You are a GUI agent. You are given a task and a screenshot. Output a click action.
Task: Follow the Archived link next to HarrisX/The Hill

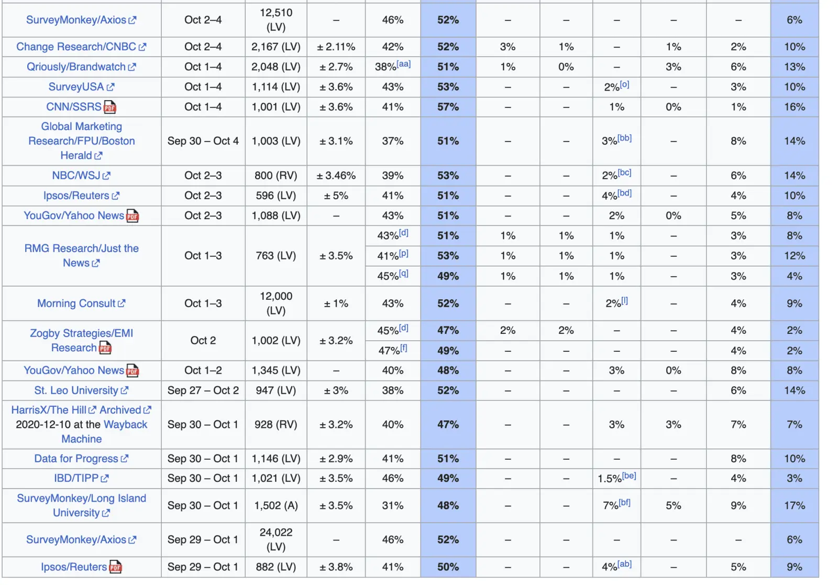[120, 410]
